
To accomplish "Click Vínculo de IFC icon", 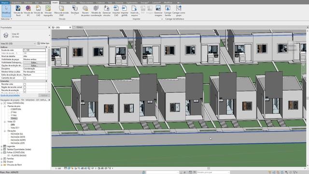I will [28, 9].
